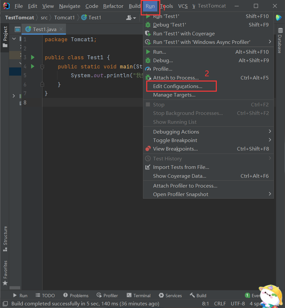Open the Profiler tool window
The width and height of the screenshot is (285, 308).
107,295
